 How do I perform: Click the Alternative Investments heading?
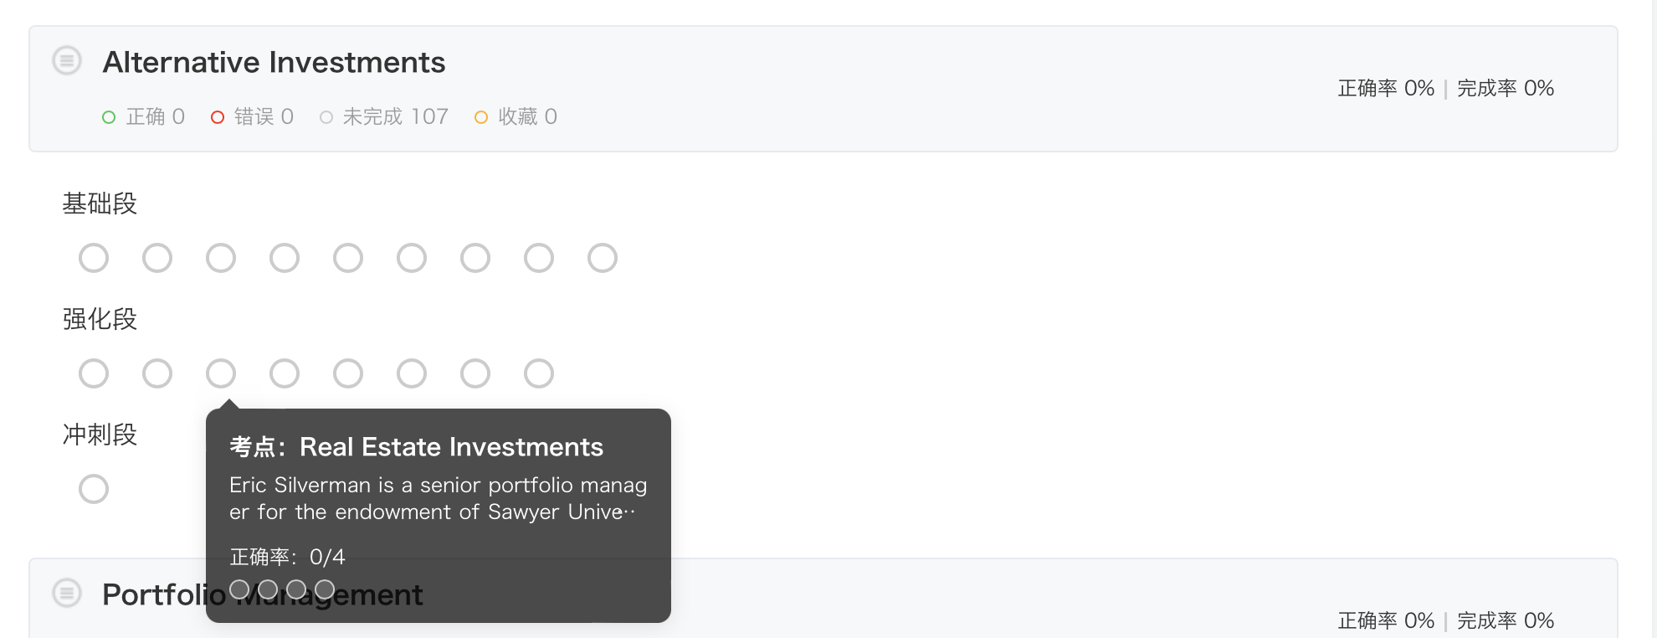click(274, 62)
